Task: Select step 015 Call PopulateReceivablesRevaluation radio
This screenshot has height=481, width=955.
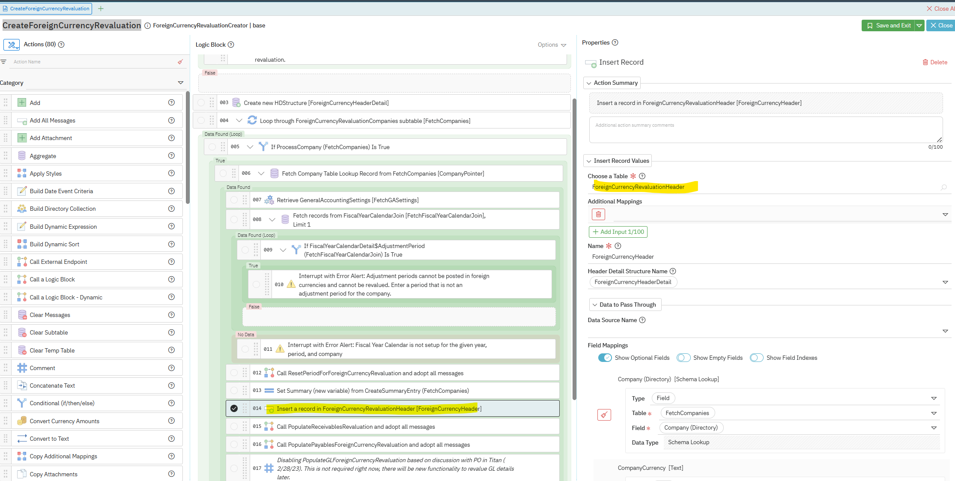Action: tap(234, 426)
